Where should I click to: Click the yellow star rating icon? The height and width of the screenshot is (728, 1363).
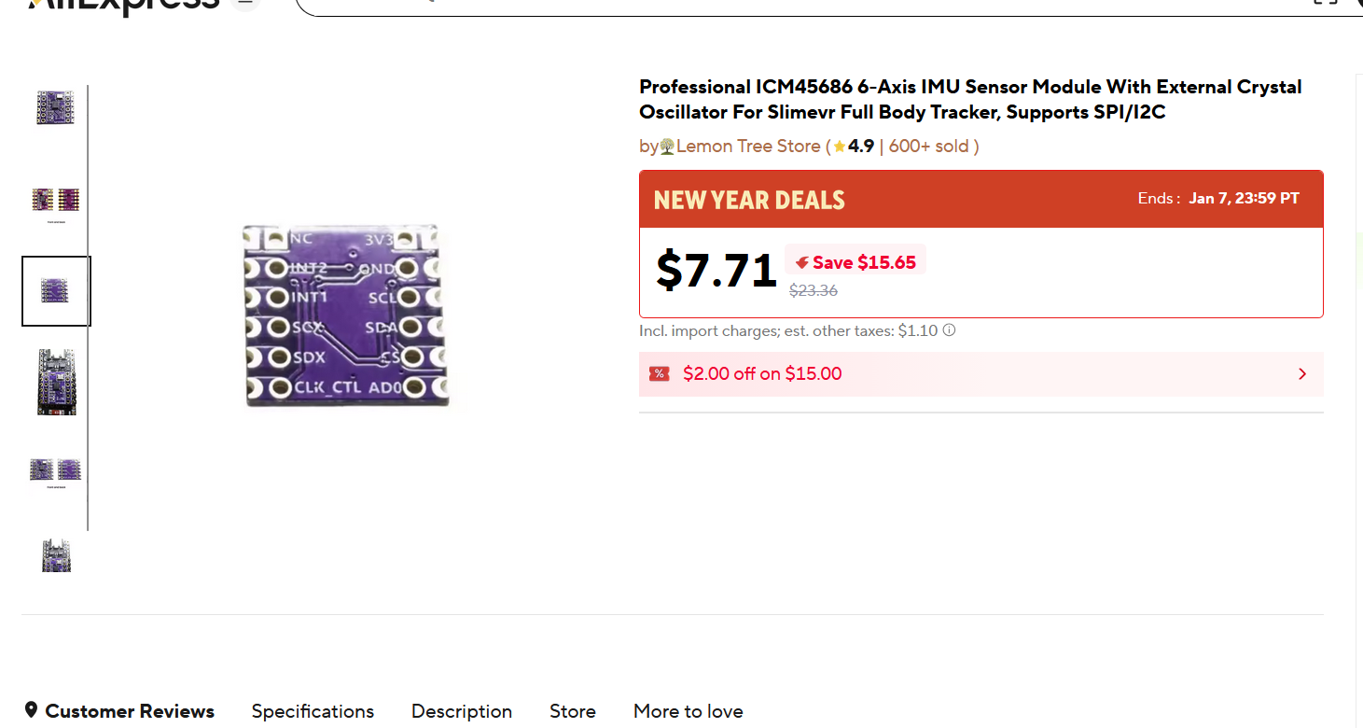[x=840, y=147]
